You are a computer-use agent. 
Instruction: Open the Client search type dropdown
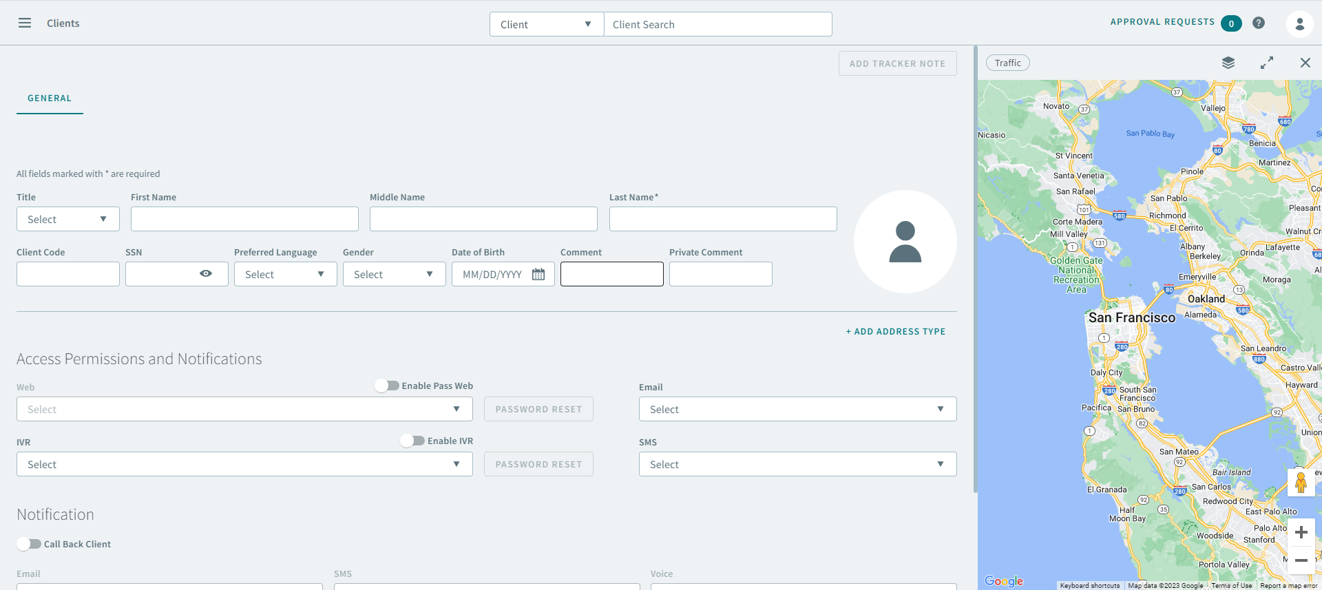(x=547, y=24)
